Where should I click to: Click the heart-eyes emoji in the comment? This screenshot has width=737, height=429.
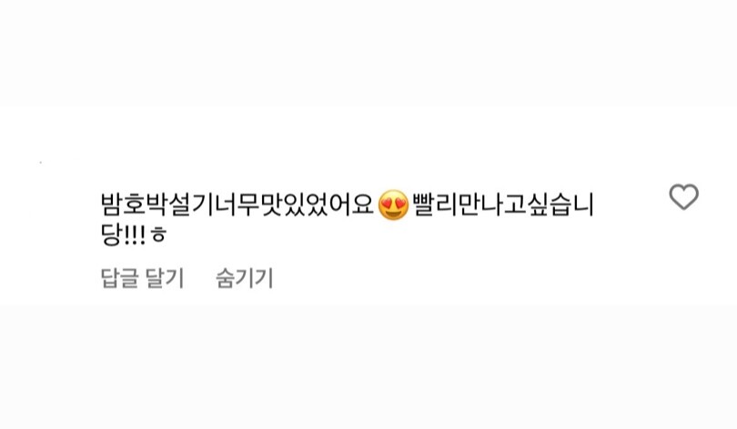tap(393, 205)
